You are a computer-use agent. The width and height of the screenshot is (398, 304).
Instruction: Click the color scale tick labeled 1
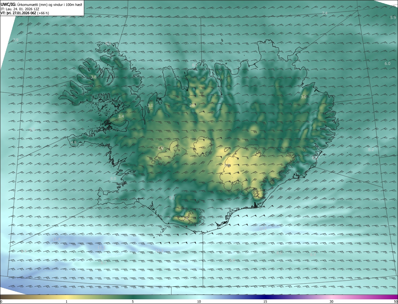[67, 302]
